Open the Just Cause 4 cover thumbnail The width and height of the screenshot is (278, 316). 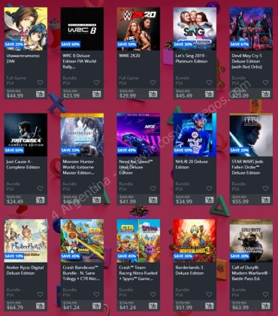[26, 135]
